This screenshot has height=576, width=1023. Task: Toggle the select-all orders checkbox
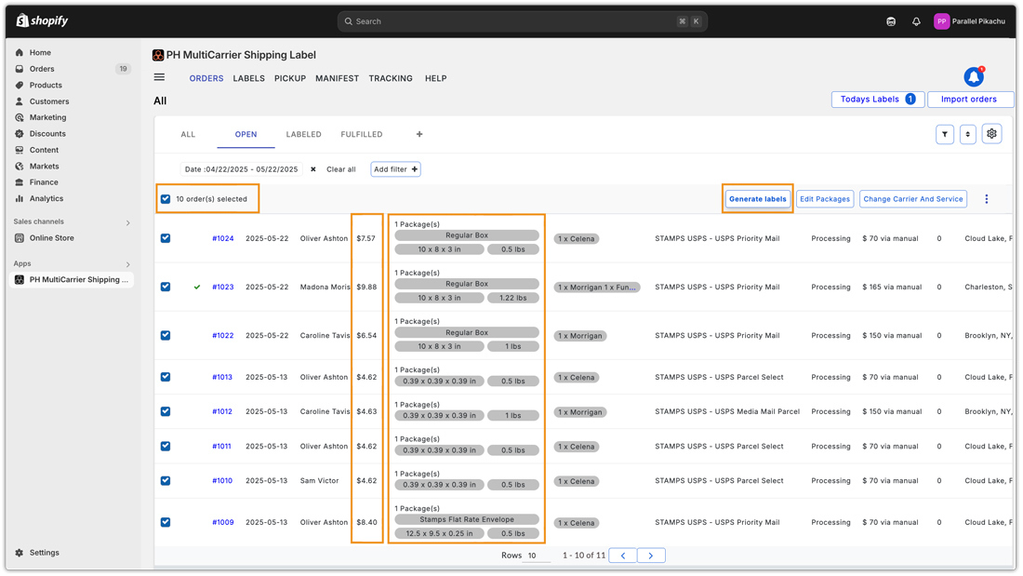(x=166, y=199)
